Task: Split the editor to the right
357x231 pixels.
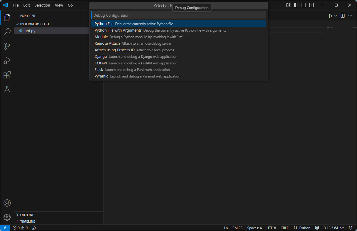Action: click(343, 16)
